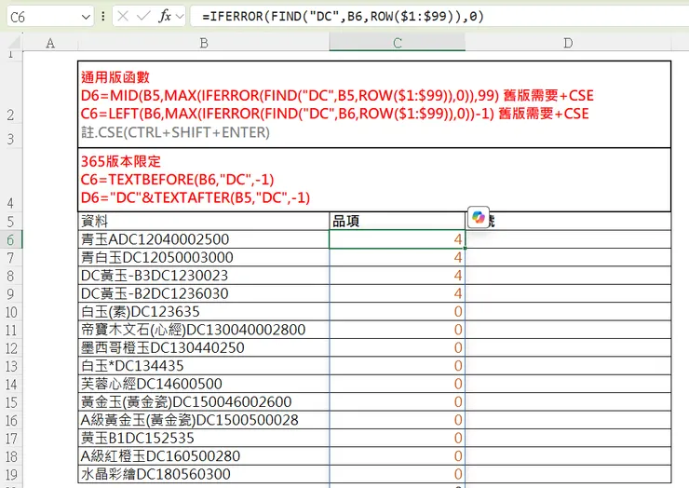
Task: Click the 365版本限定 heading text
Action: [121, 161]
